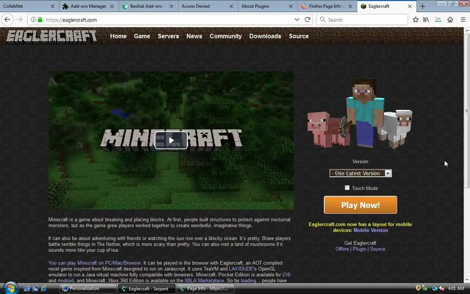Viewport: 470px width, 294px height.
Task: Open the Downloads nav menu item
Action: [x=265, y=36]
